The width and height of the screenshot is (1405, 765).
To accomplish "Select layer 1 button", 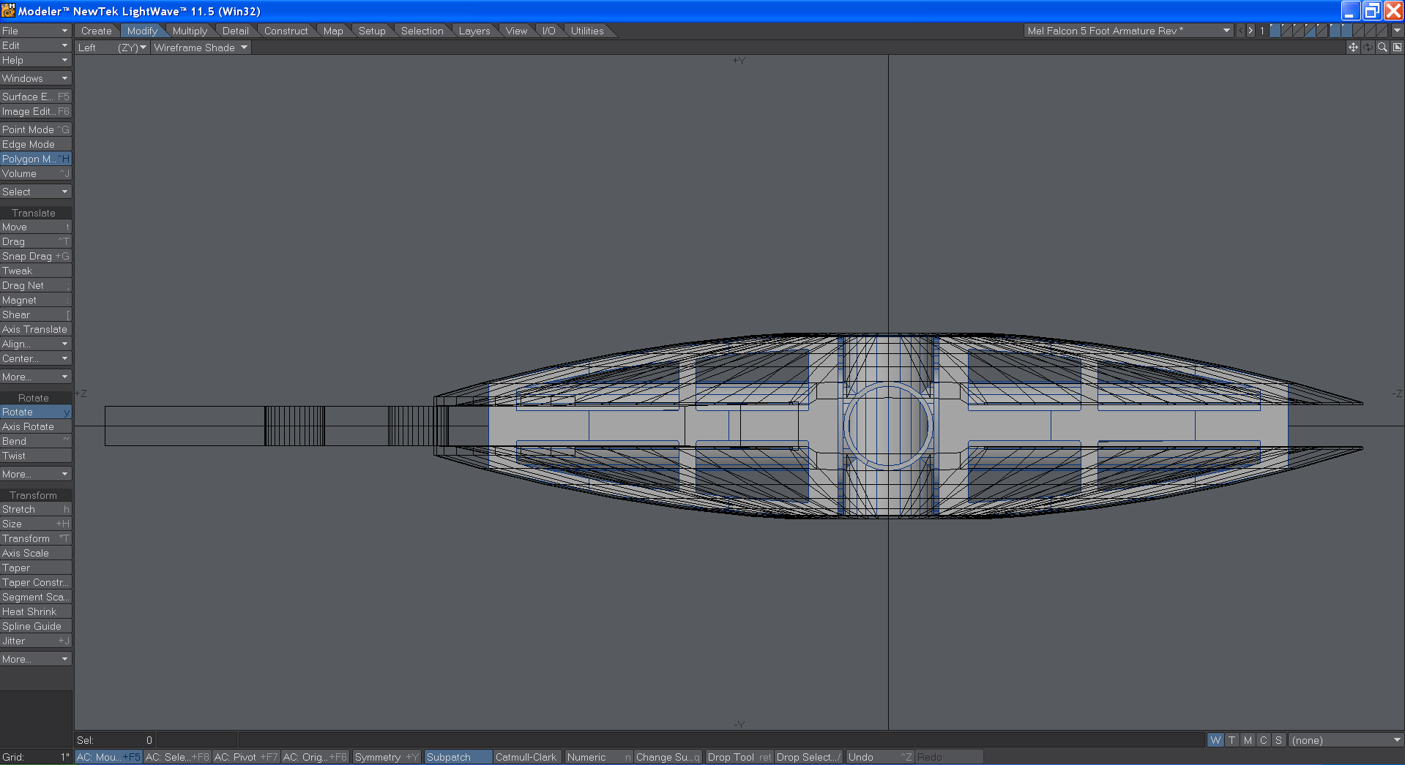I will coord(1275,31).
